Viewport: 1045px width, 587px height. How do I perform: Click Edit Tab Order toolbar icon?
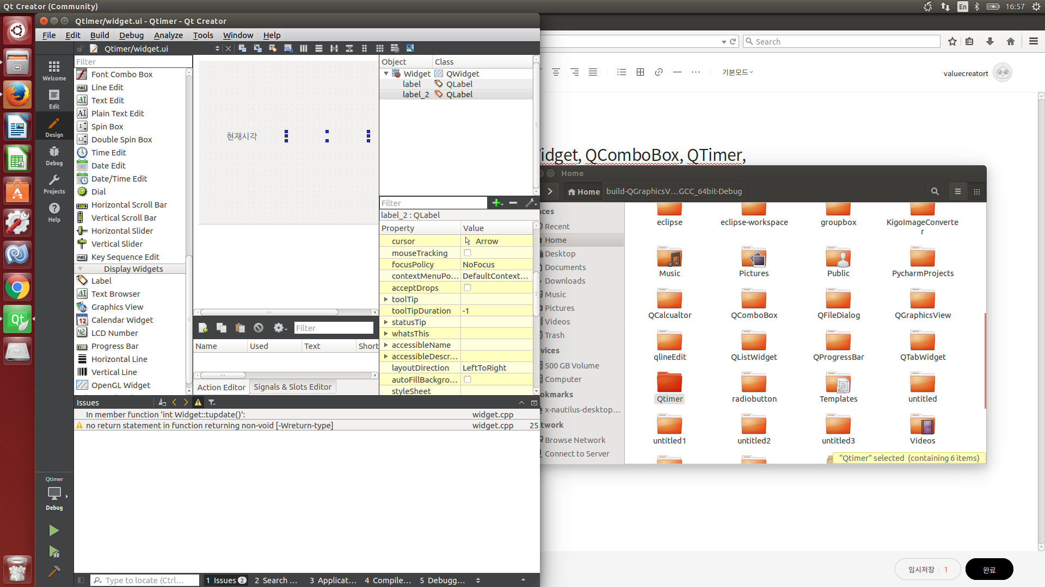[288, 48]
